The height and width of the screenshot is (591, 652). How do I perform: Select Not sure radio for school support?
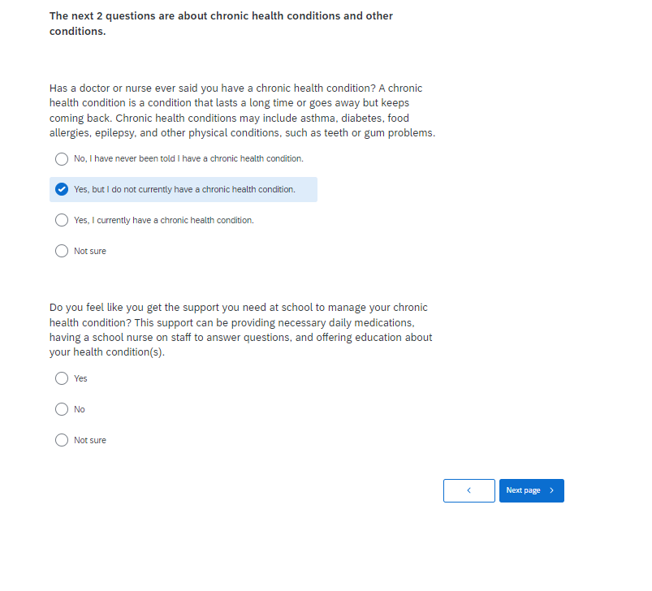coord(62,440)
